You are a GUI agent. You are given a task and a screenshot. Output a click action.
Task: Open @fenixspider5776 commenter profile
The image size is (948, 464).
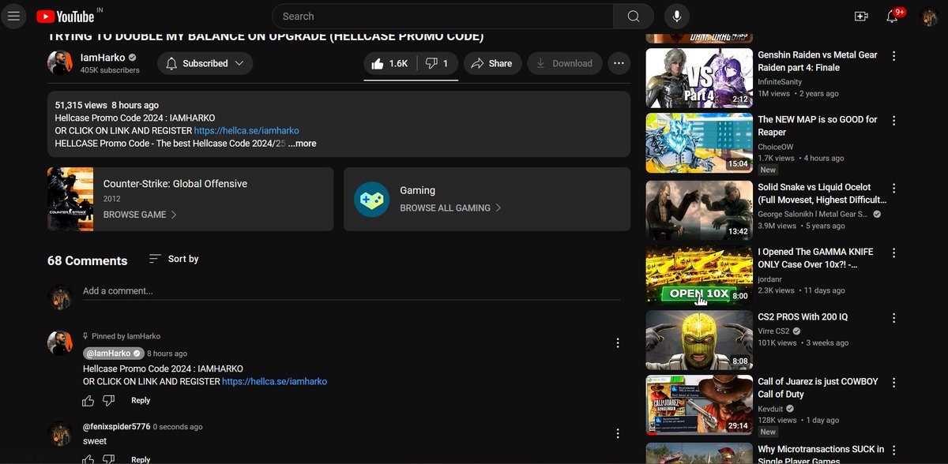coord(116,427)
